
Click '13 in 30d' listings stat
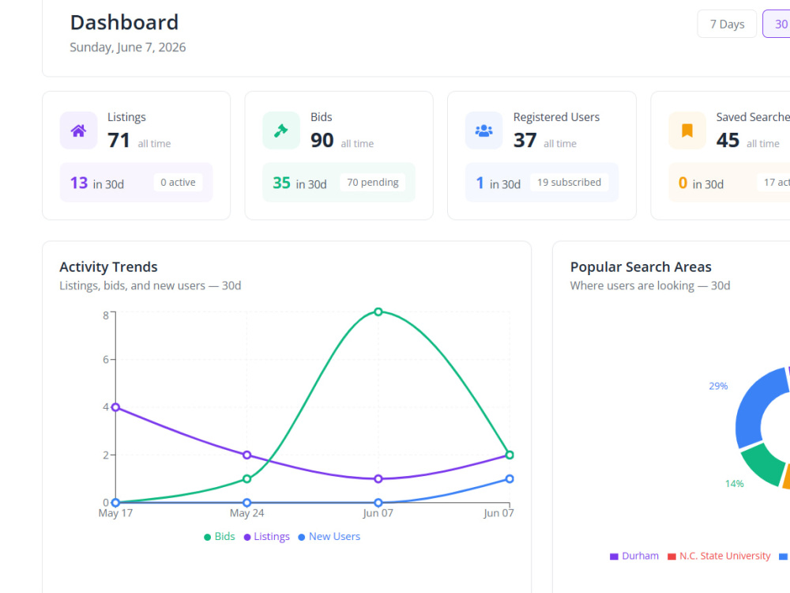[x=96, y=183]
